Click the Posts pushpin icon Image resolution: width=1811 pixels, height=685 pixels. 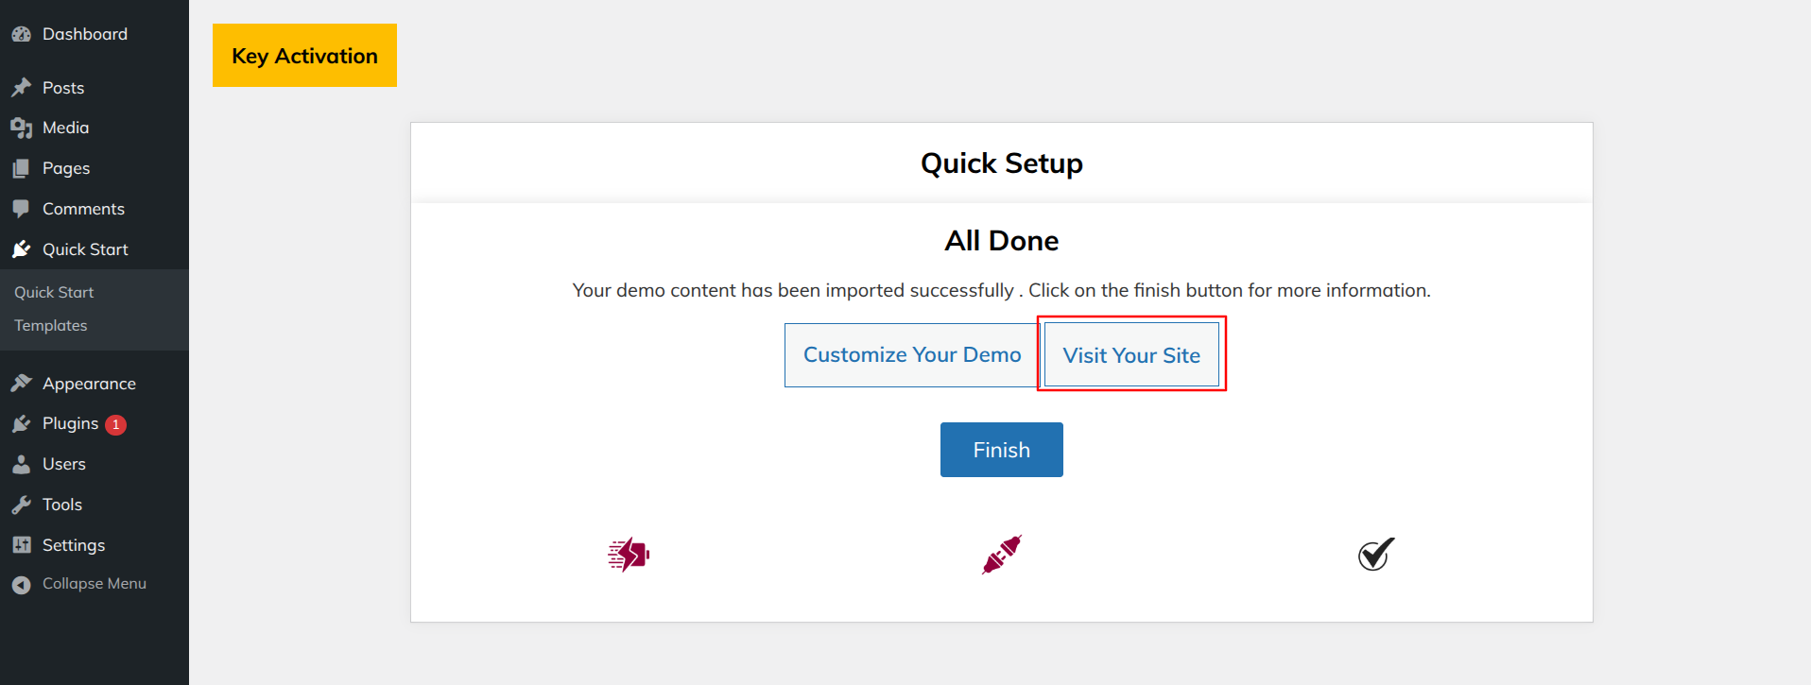tap(22, 88)
